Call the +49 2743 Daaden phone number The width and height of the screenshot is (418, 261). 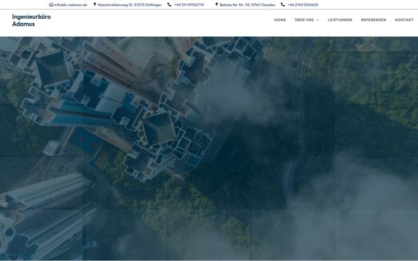(303, 5)
